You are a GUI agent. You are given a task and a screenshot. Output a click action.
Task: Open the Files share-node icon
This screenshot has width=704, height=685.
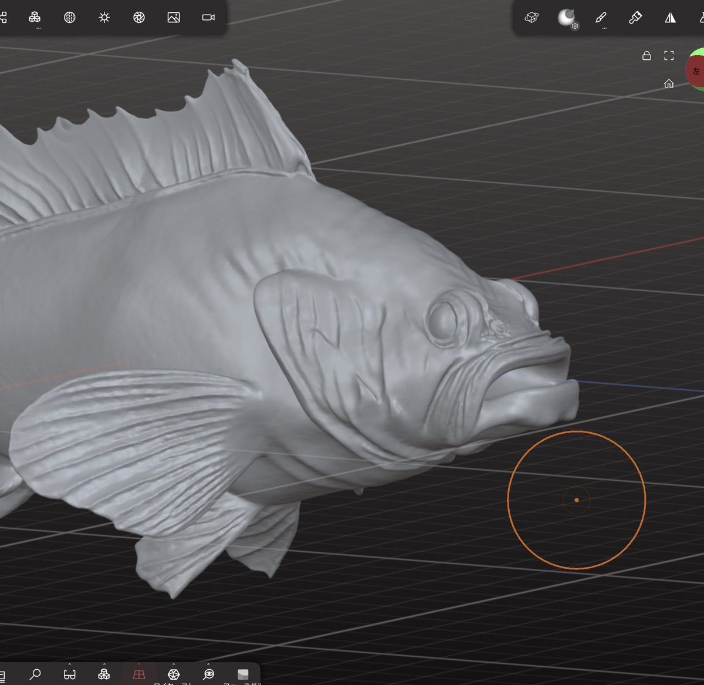pos(3,18)
